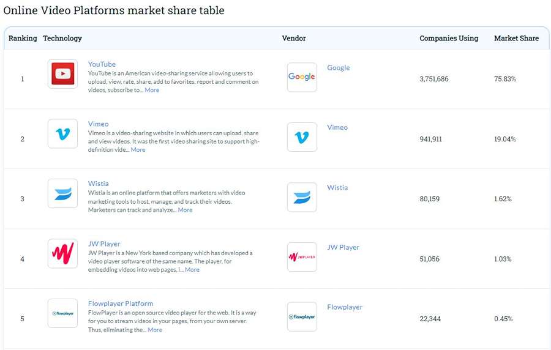Open the Google vendor name link

339,68
